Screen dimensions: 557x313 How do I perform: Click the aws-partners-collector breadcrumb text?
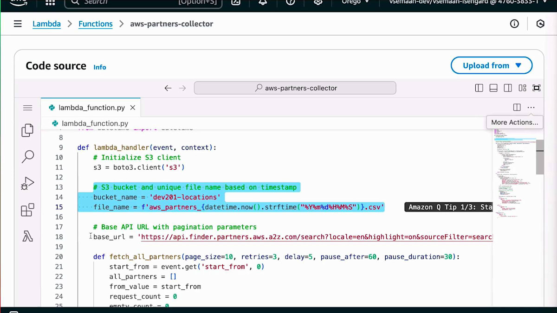pos(171,24)
